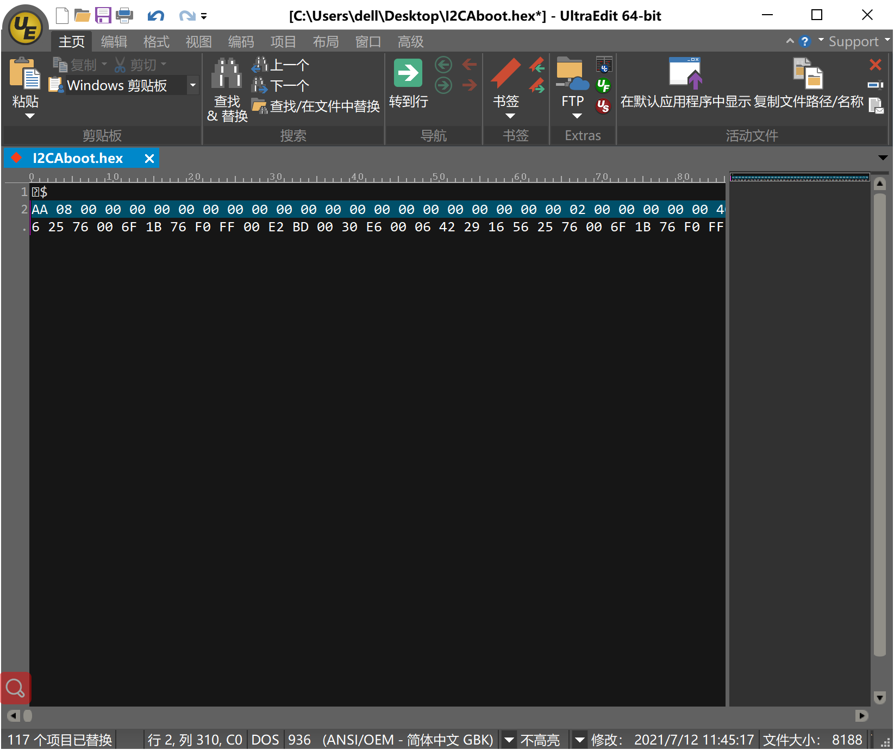The height and width of the screenshot is (750, 894).
Task: Launch UltraCompare from Extras group
Action: point(604,64)
